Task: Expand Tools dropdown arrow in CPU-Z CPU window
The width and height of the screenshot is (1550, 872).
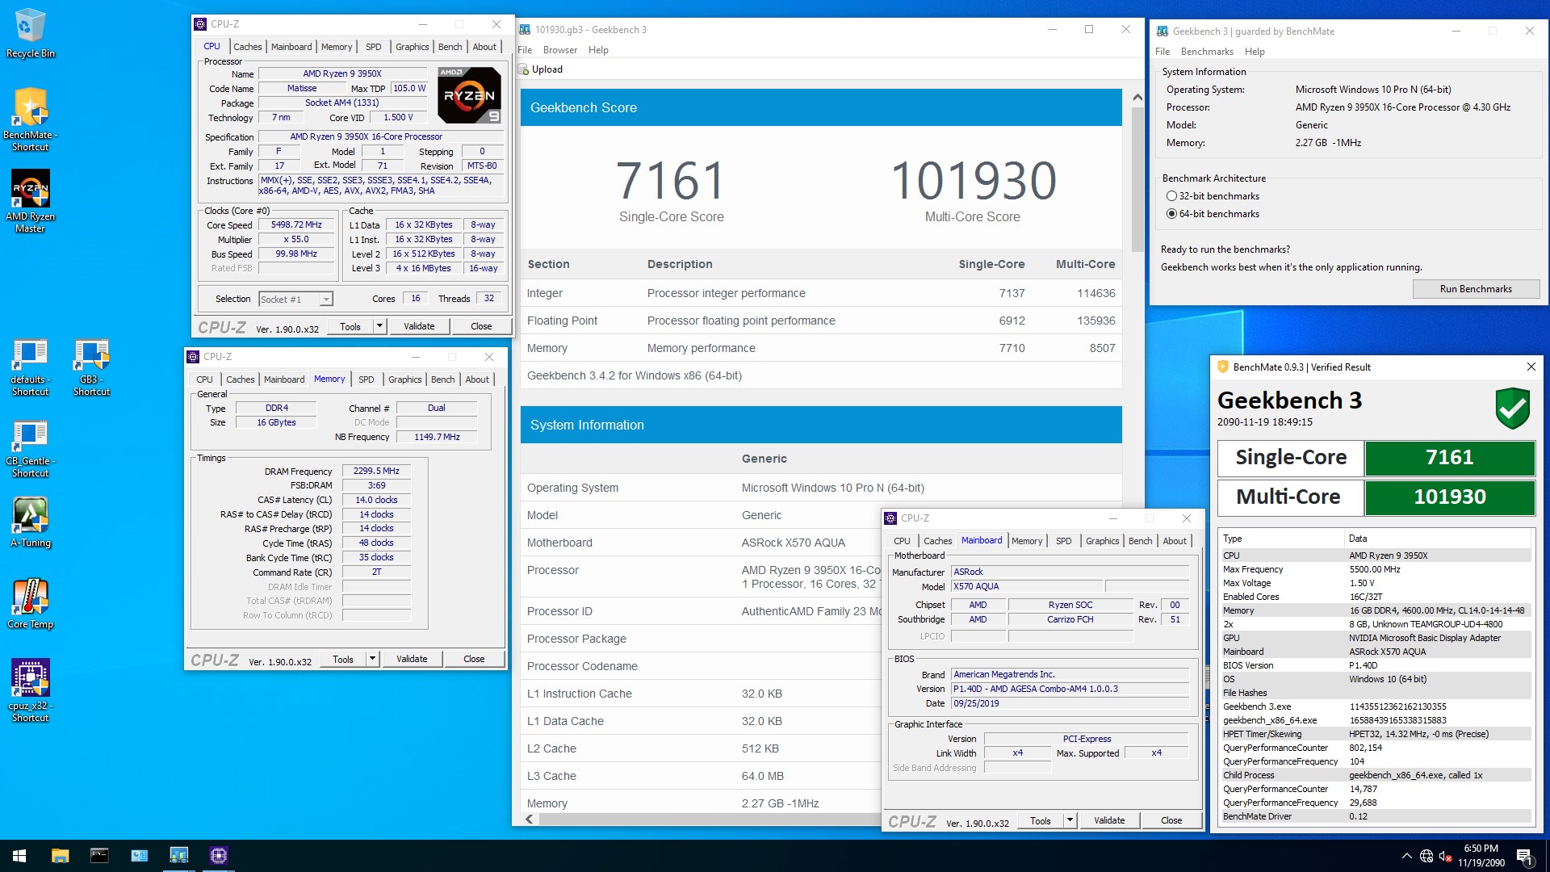Action: 379,326
